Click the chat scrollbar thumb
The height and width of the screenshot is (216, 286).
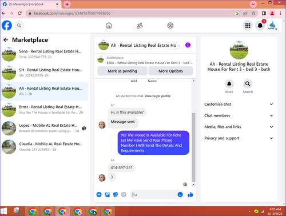[x=193, y=147]
